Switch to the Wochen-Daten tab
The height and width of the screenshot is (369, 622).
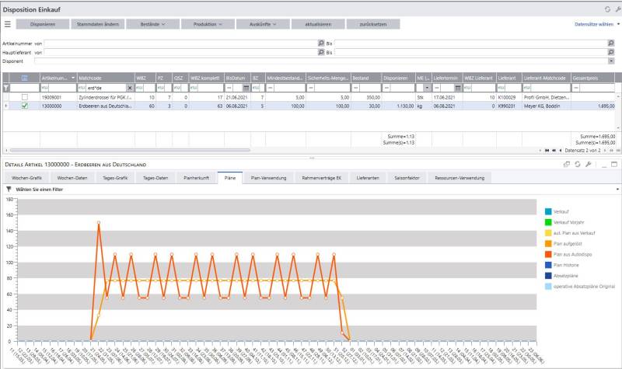pyautogui.click(x=72, y=178)
